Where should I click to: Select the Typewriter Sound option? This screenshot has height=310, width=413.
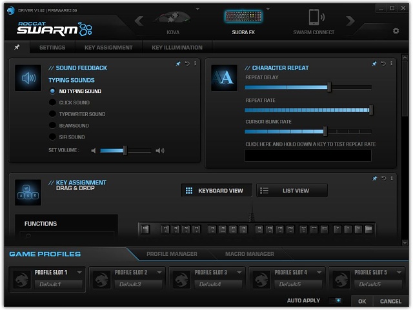(52, 114)
